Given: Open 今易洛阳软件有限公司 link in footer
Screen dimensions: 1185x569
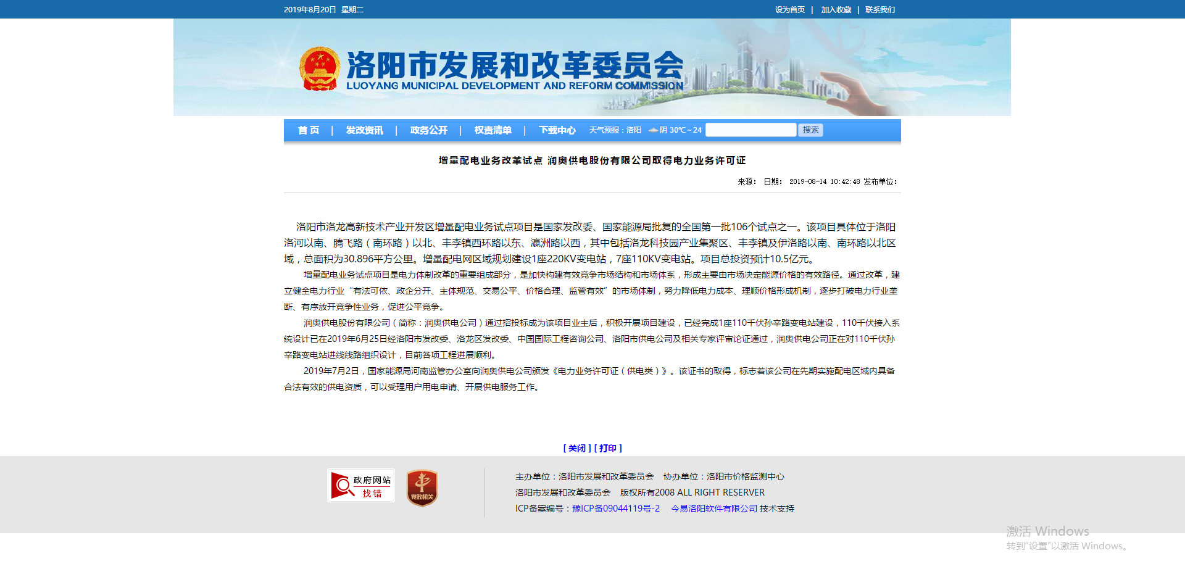Looking at the screenshot, I should click(714, 509).
